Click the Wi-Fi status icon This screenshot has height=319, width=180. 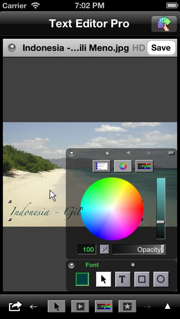(x=35, y=6)
